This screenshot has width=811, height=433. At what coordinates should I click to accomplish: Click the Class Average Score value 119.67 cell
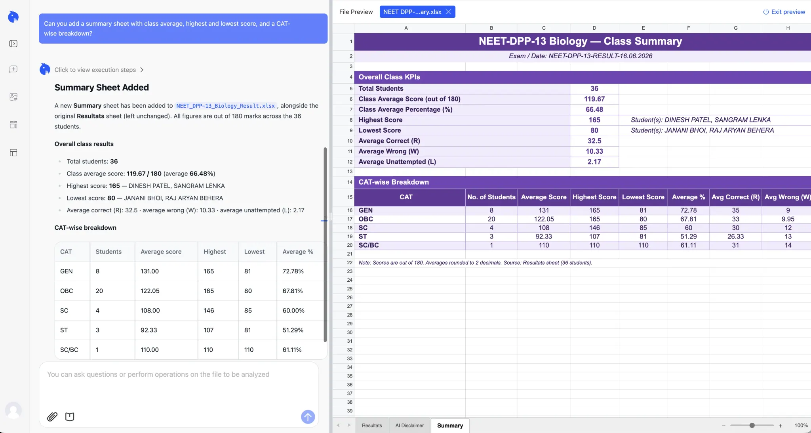594,99
